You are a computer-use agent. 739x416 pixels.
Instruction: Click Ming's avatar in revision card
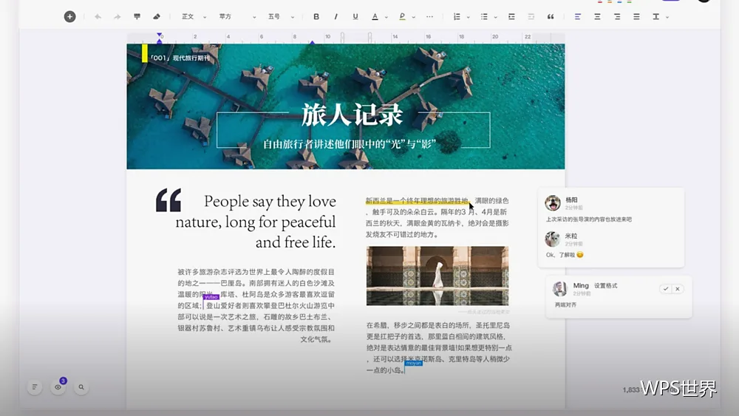click(x=560, y=288)
